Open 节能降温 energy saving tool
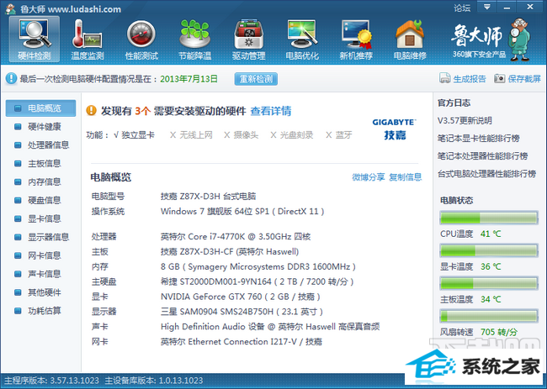 coord(194,39)
